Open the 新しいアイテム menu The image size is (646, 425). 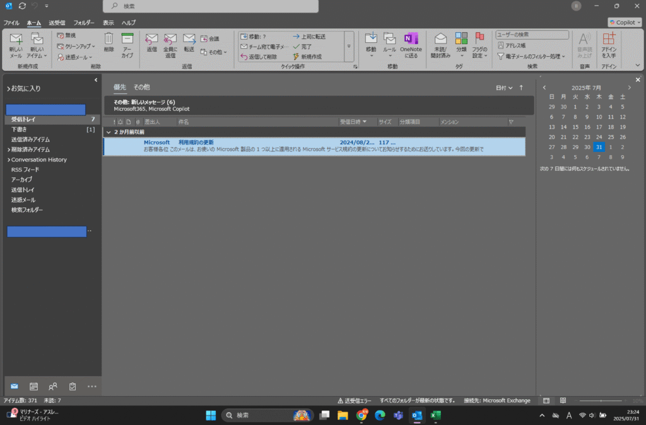coord(37,45)
